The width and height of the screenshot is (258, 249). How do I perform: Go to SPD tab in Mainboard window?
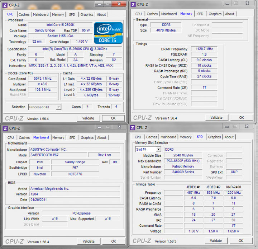[72, 138]
